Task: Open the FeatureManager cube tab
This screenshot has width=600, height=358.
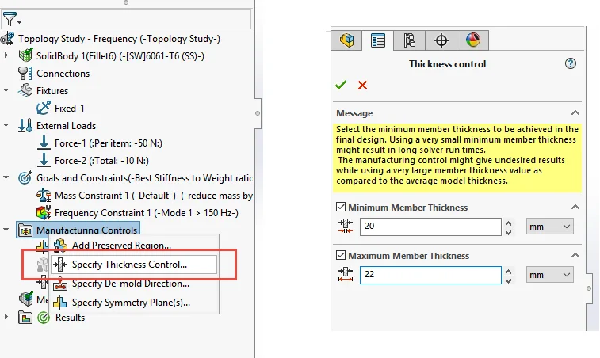Action: 346,40
